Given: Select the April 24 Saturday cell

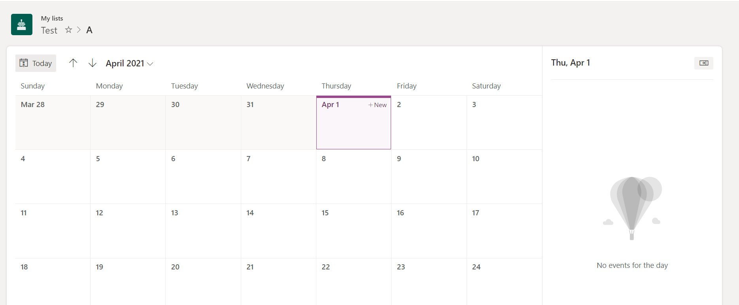Looking at the screenshot, I should pos(504,281).
